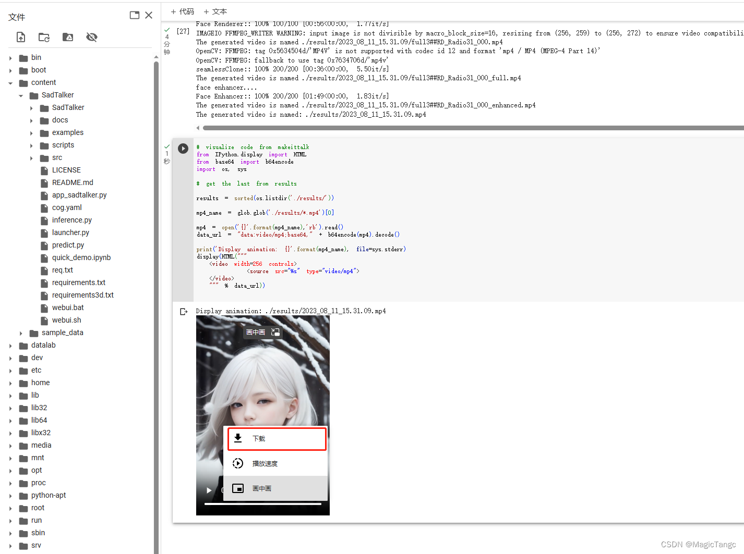
Task: Click the datalab folder icon
Action: [23, 346]
